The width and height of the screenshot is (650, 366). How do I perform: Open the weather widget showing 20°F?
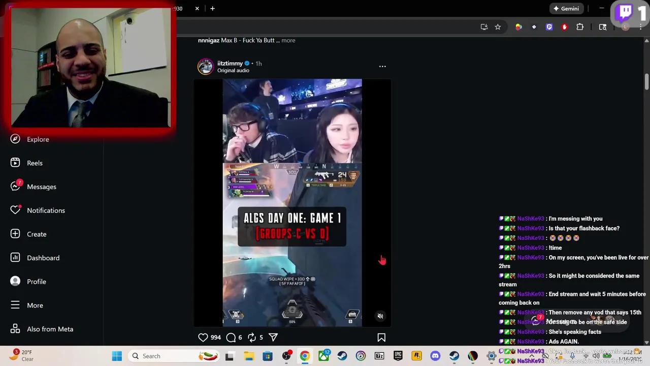21,355
